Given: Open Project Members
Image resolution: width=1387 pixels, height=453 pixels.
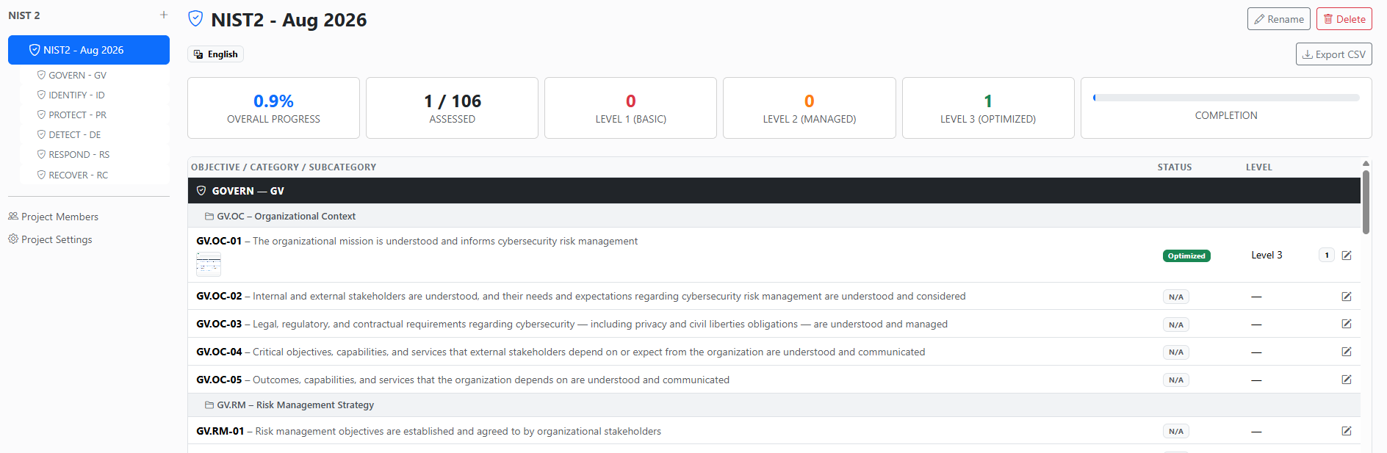Looking at the screenshot, I should [53, 217].
